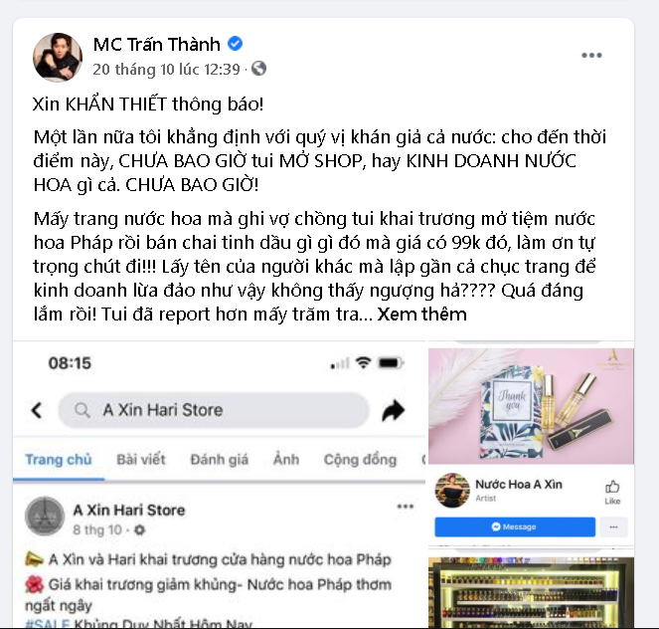Click the post timestamp 20 tháng 10 lúc 12:39
Viewport: 659px width, 629px height.
[166, 69]
